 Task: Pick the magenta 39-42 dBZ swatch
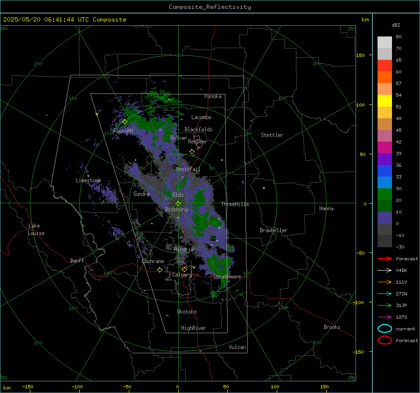pyautogui.click(x=385, y=148)
